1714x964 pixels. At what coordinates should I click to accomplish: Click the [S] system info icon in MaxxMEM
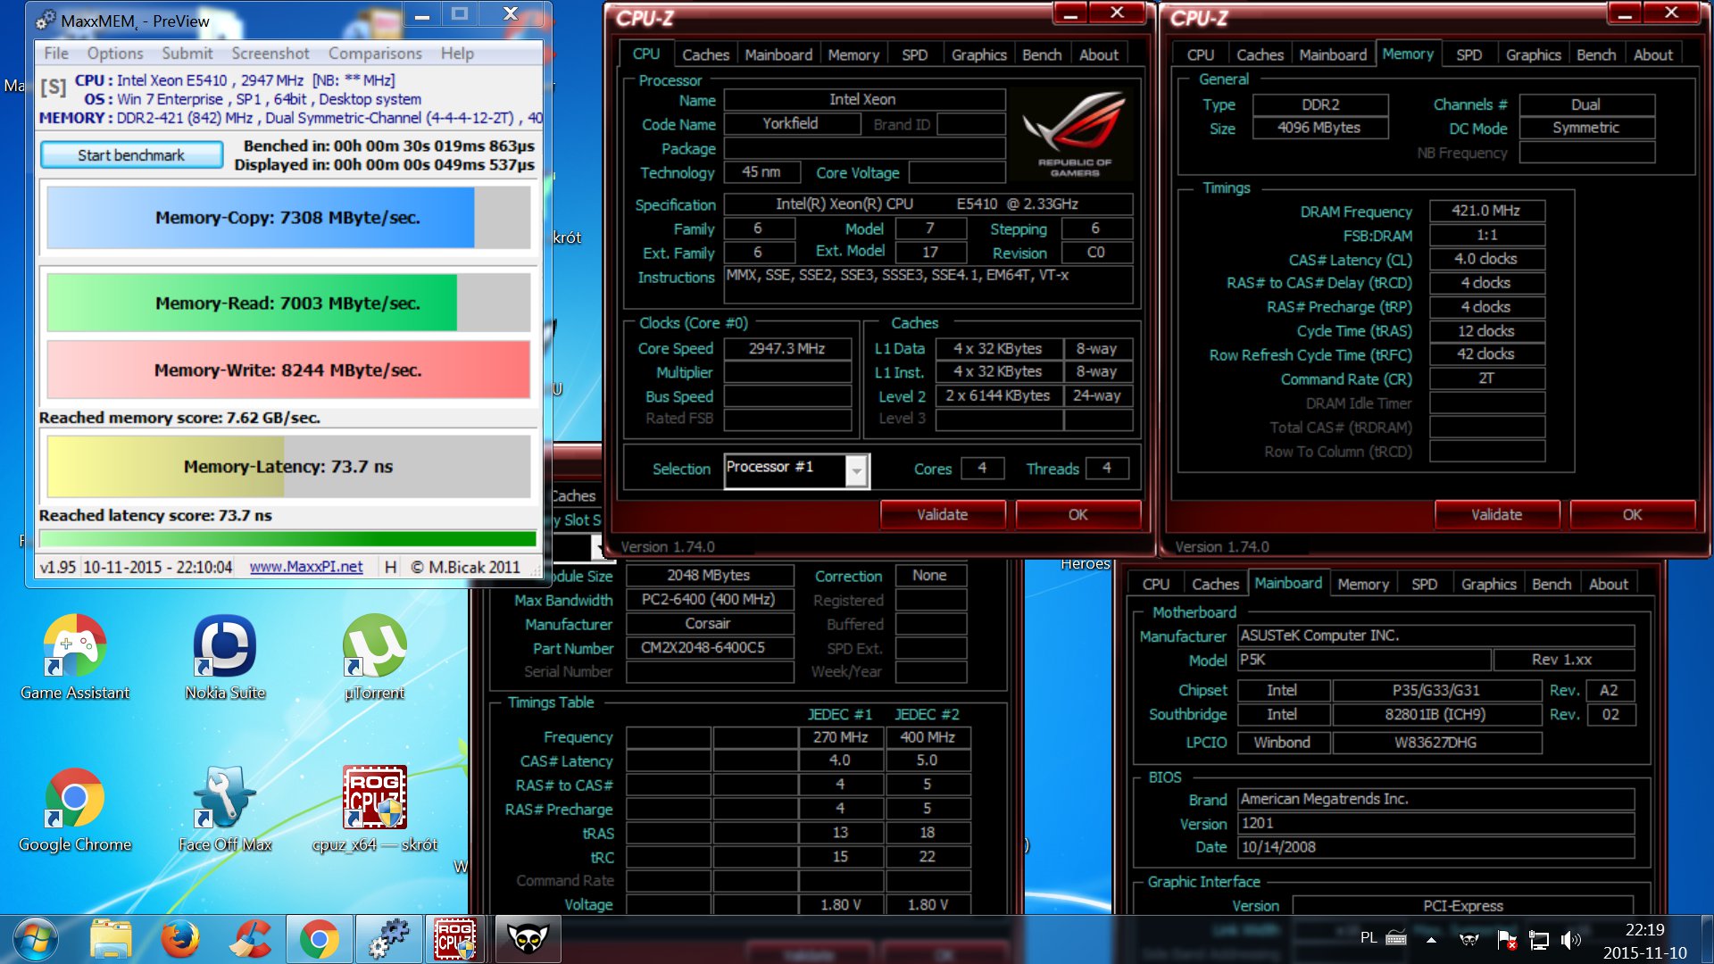tap(54, 87)
